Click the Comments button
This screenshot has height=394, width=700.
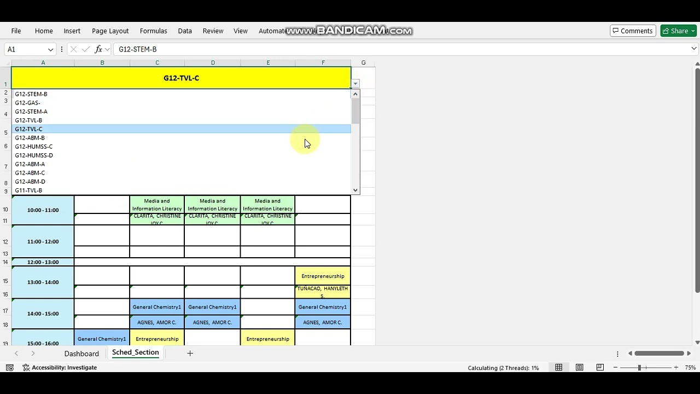click(633, 31)
